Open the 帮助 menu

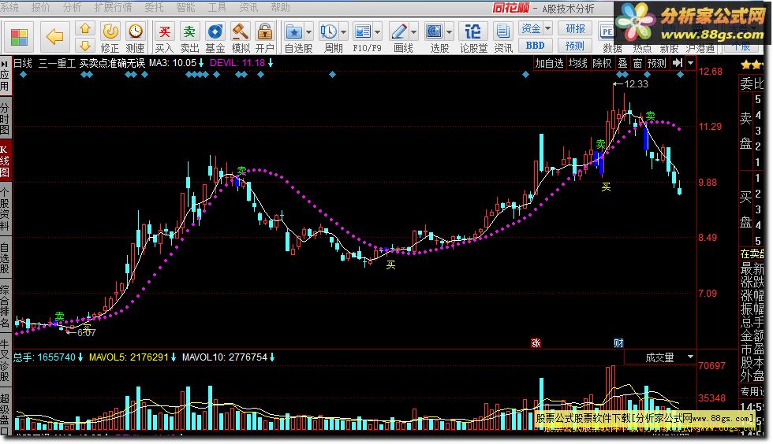tap(280, 7)
